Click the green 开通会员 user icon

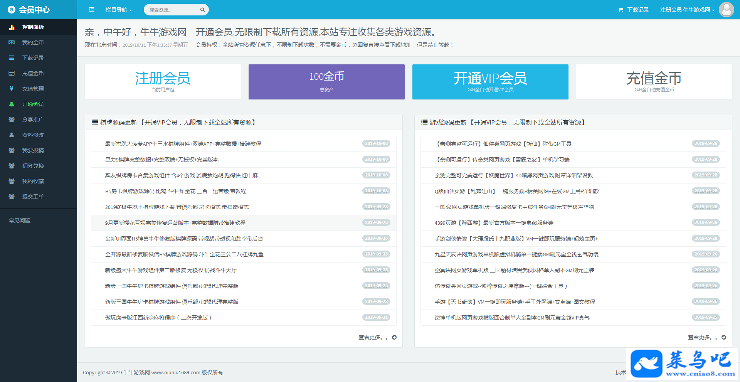(12, 104)
